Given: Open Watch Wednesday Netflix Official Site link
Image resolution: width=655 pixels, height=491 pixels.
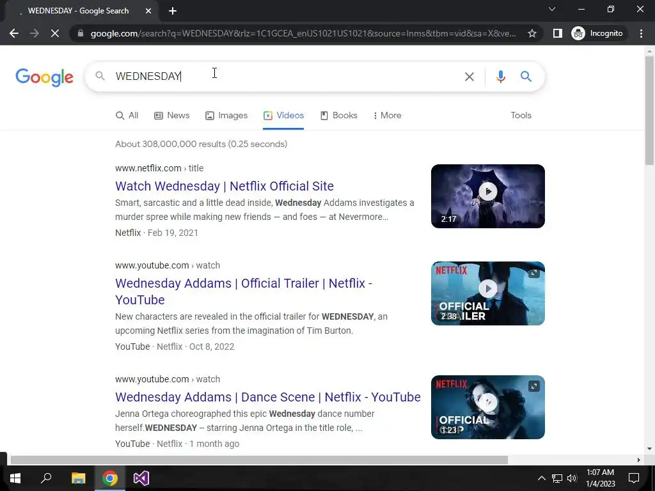Looking at the screenshot, I should click(225, 186).
